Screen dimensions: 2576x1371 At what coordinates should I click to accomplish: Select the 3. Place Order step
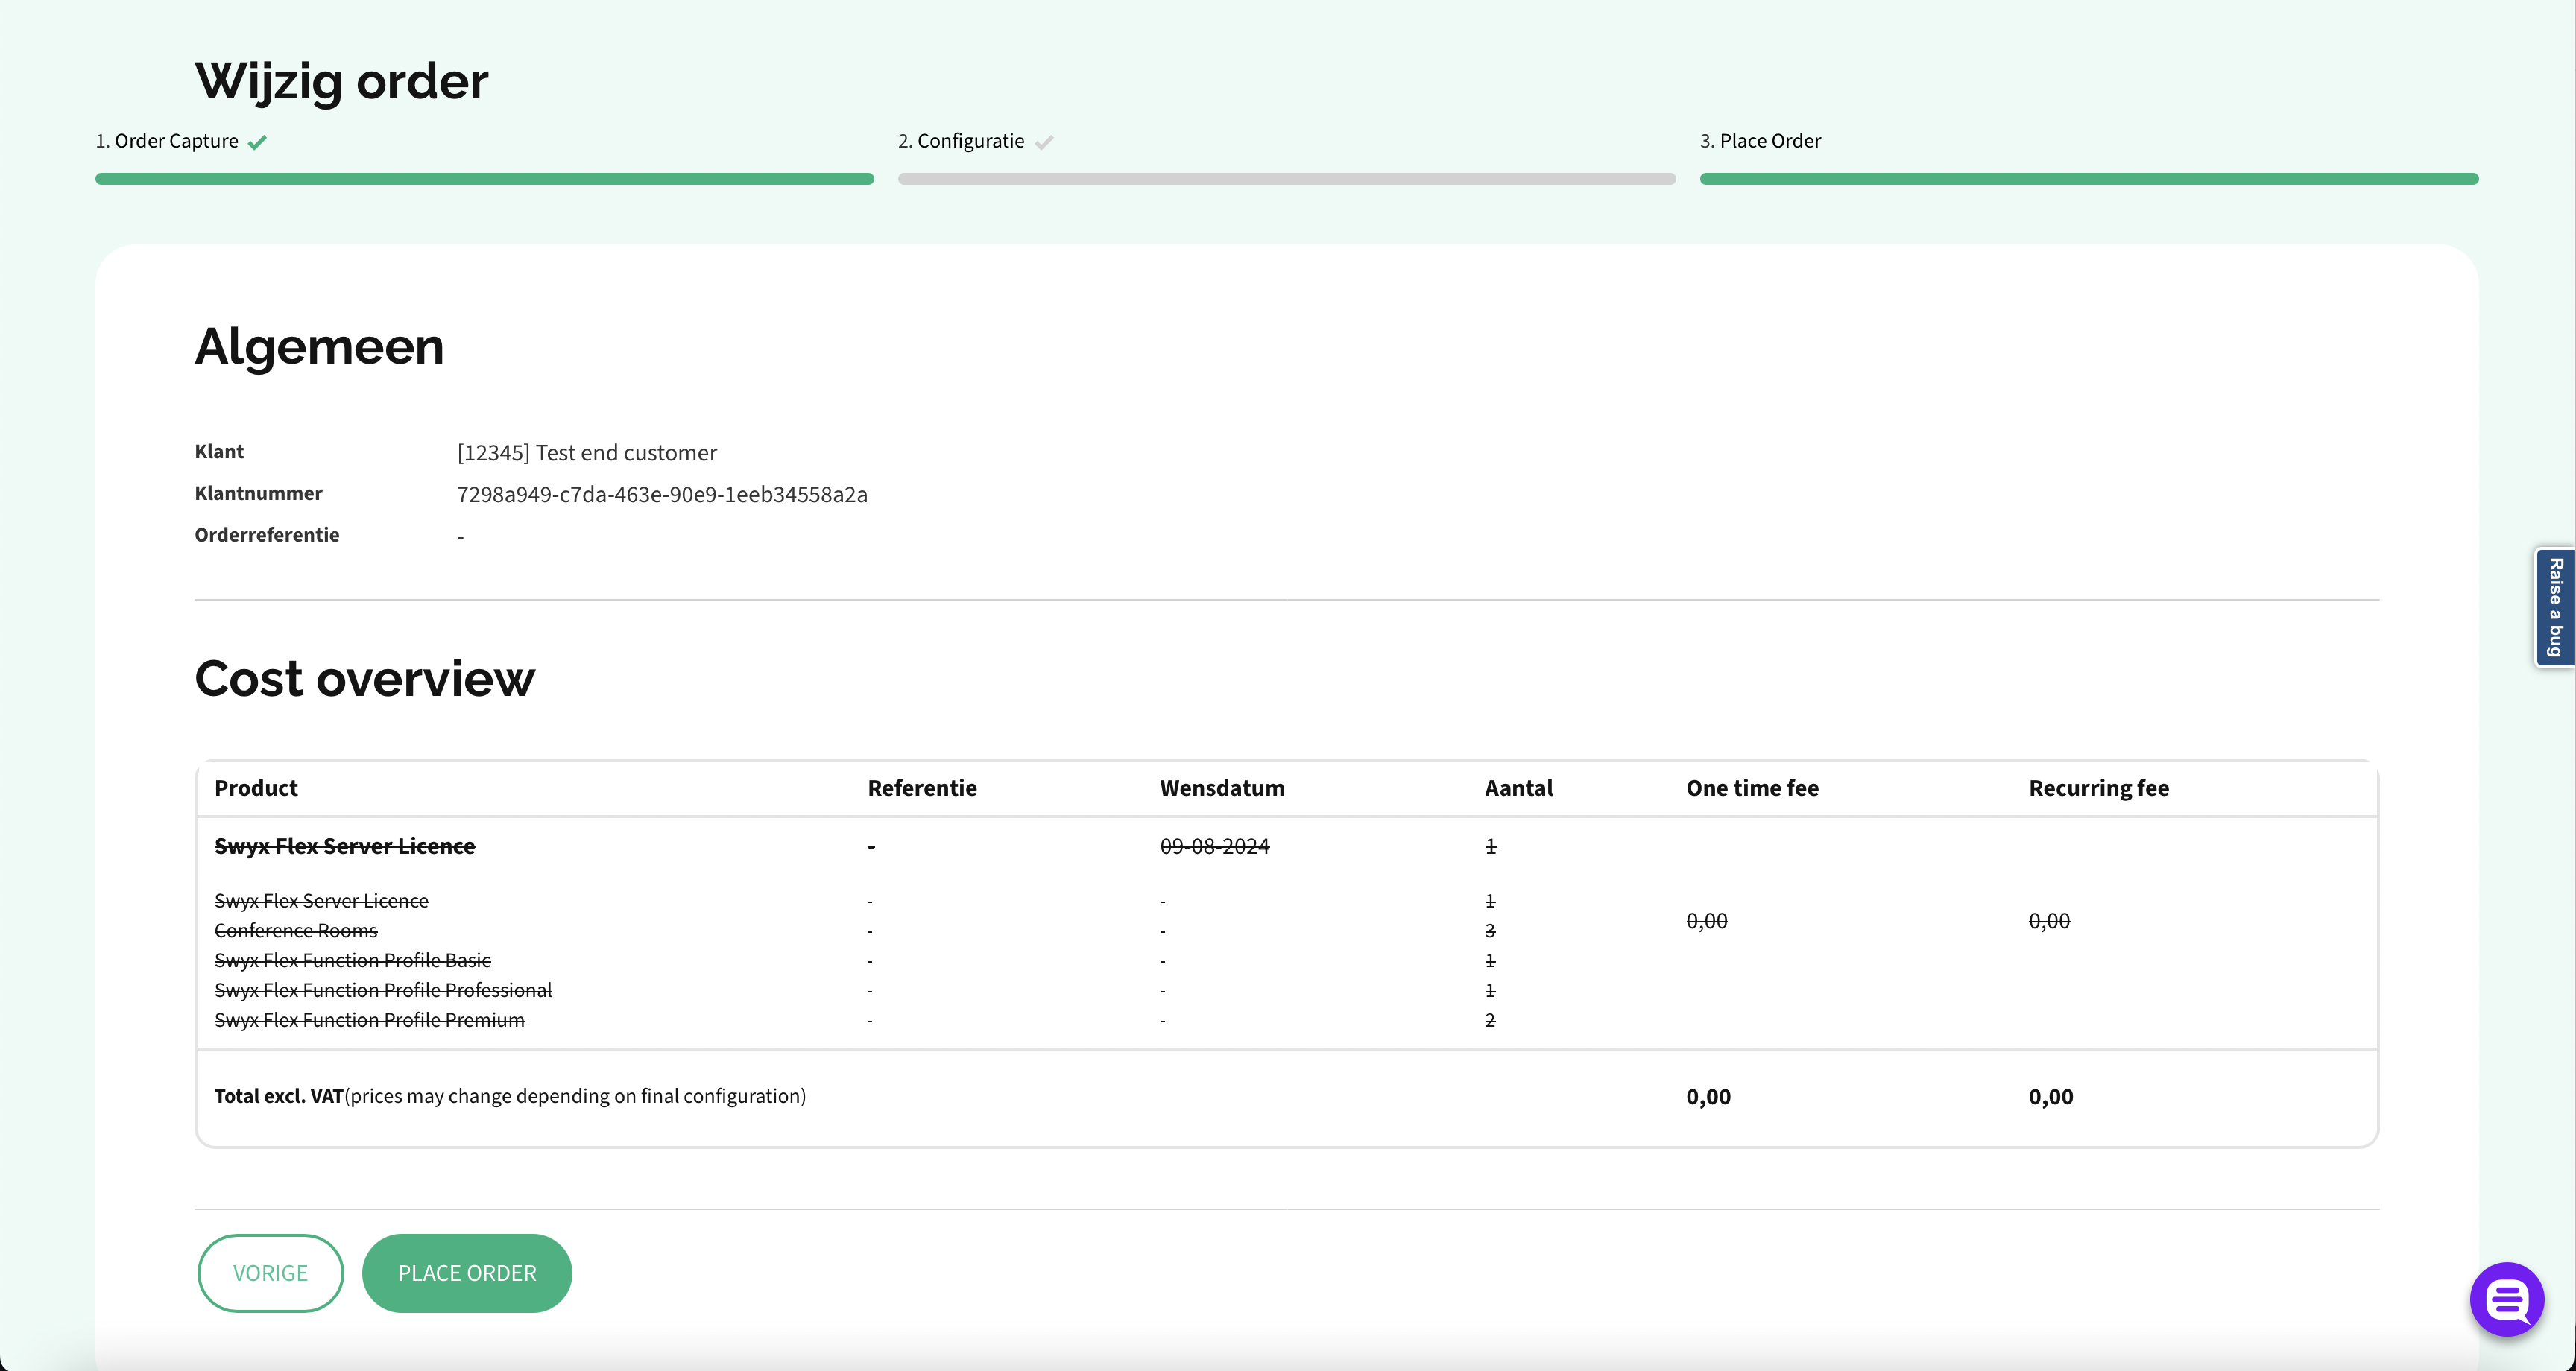[1760, 141]
